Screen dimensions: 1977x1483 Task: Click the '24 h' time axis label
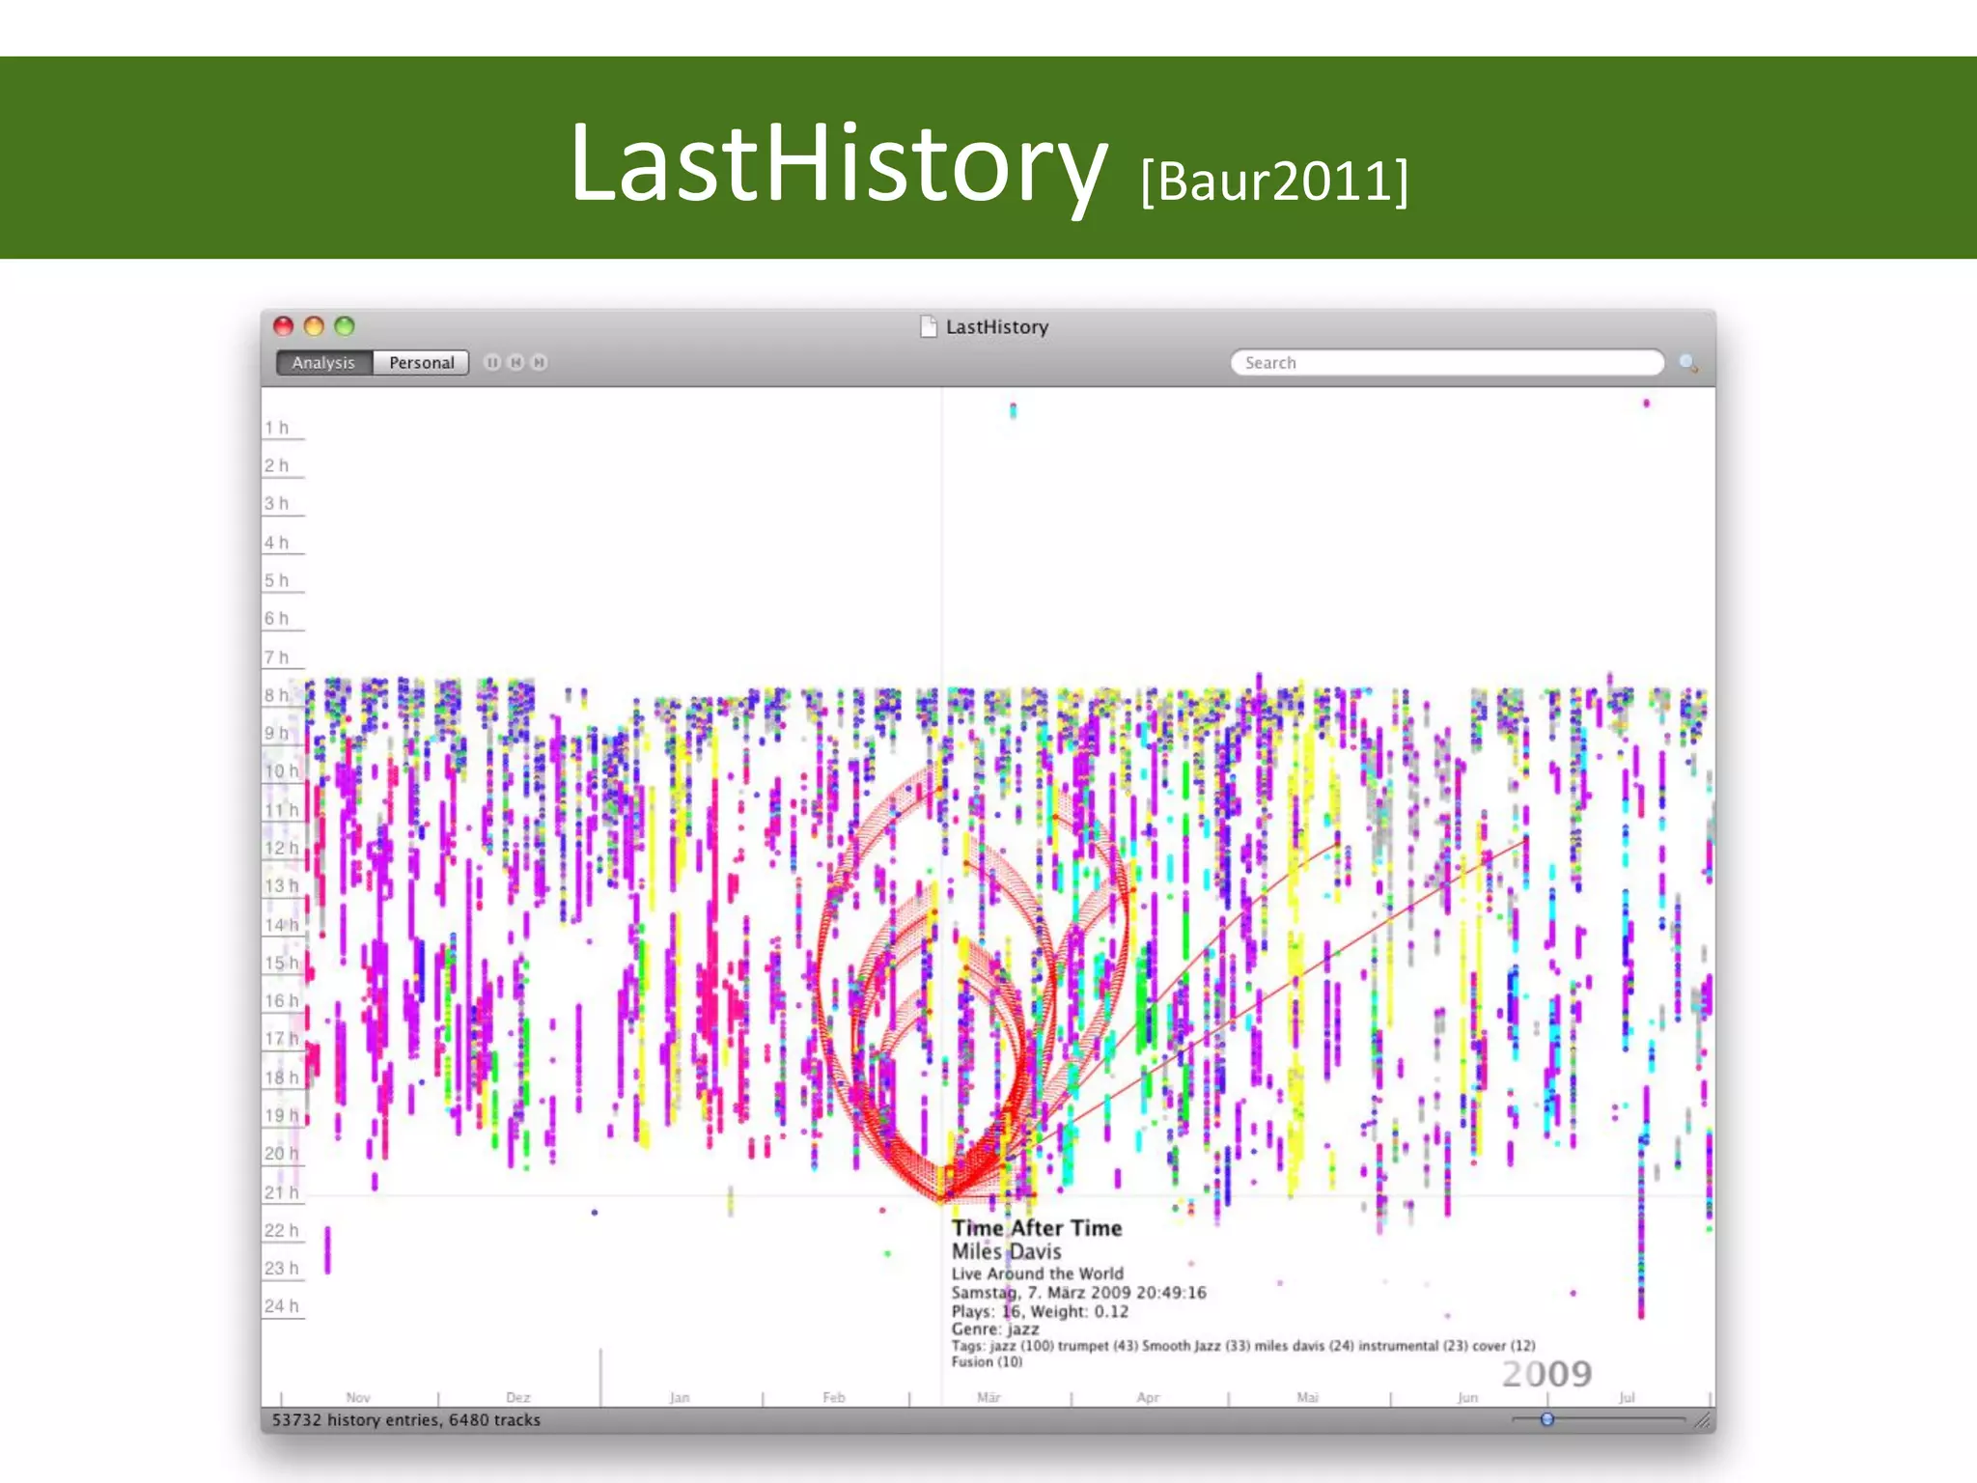click(282, 1306)
